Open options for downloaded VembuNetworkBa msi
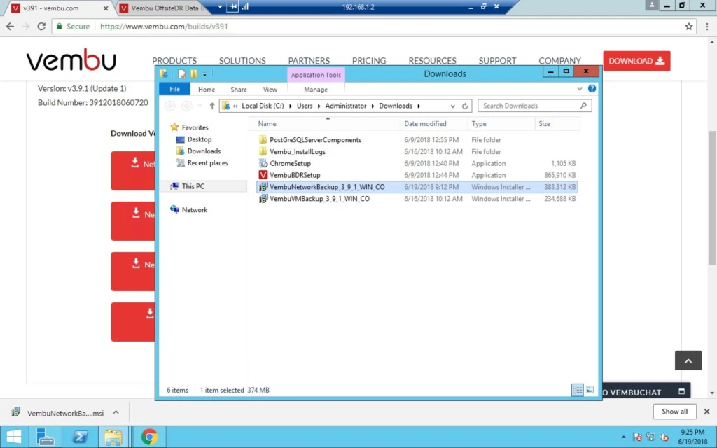The image size is (717, 448). click(116, 412)
